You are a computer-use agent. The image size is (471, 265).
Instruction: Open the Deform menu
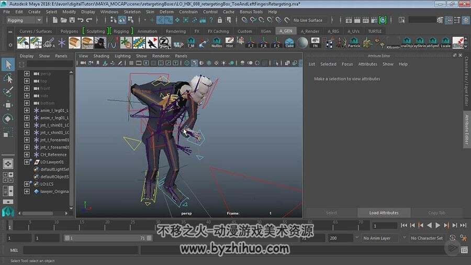tap(166, 12)
